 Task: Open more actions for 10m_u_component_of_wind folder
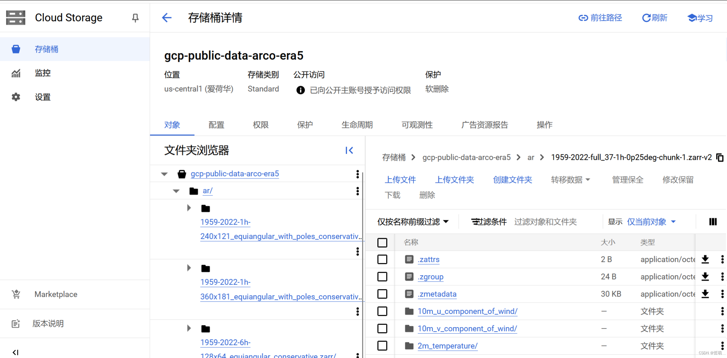coord(722,312)
